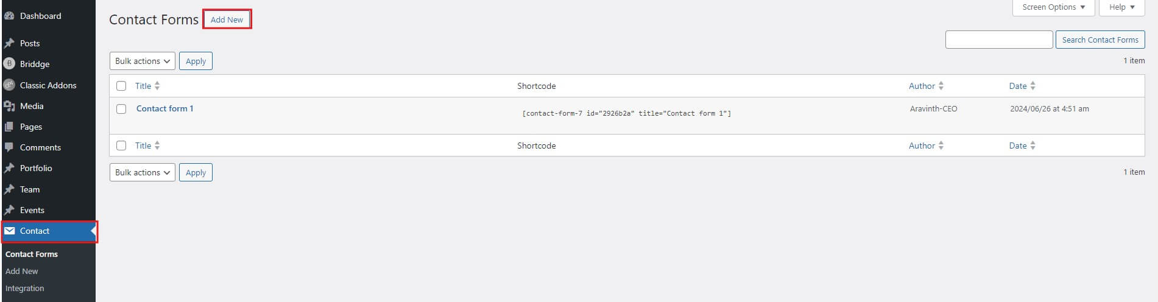Click the Classic Addons sidebar icon
Screen dimensions: 1158x302
9,85
